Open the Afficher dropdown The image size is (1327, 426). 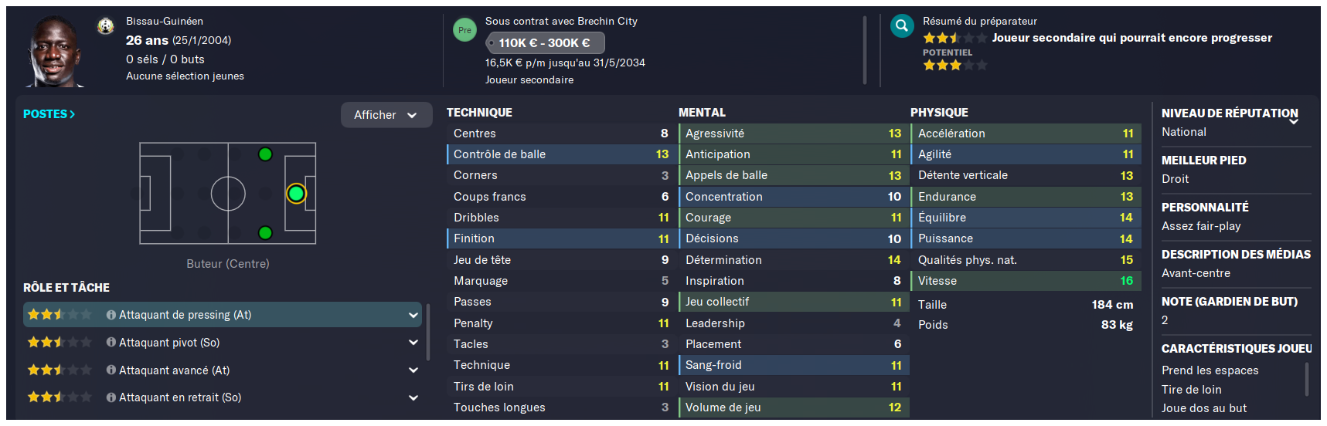[x=386, y=115]
